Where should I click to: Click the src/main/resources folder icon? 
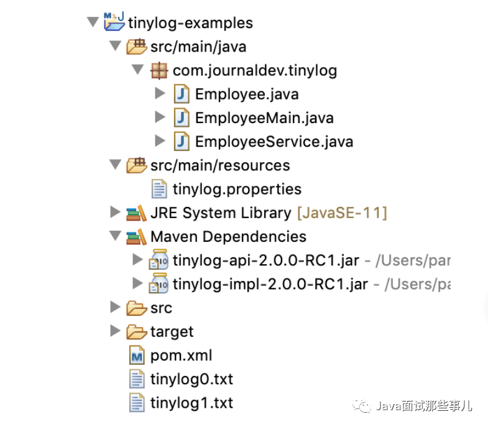137,165
